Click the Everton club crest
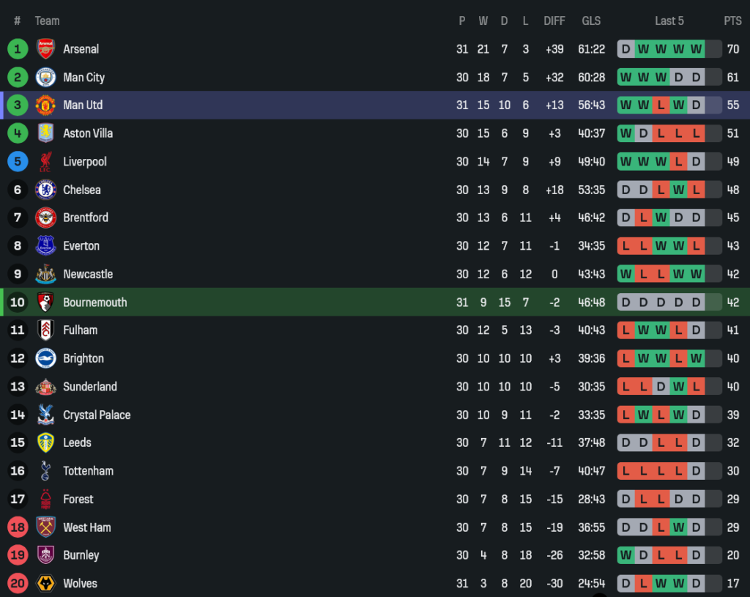 click(x=45, y=246)
